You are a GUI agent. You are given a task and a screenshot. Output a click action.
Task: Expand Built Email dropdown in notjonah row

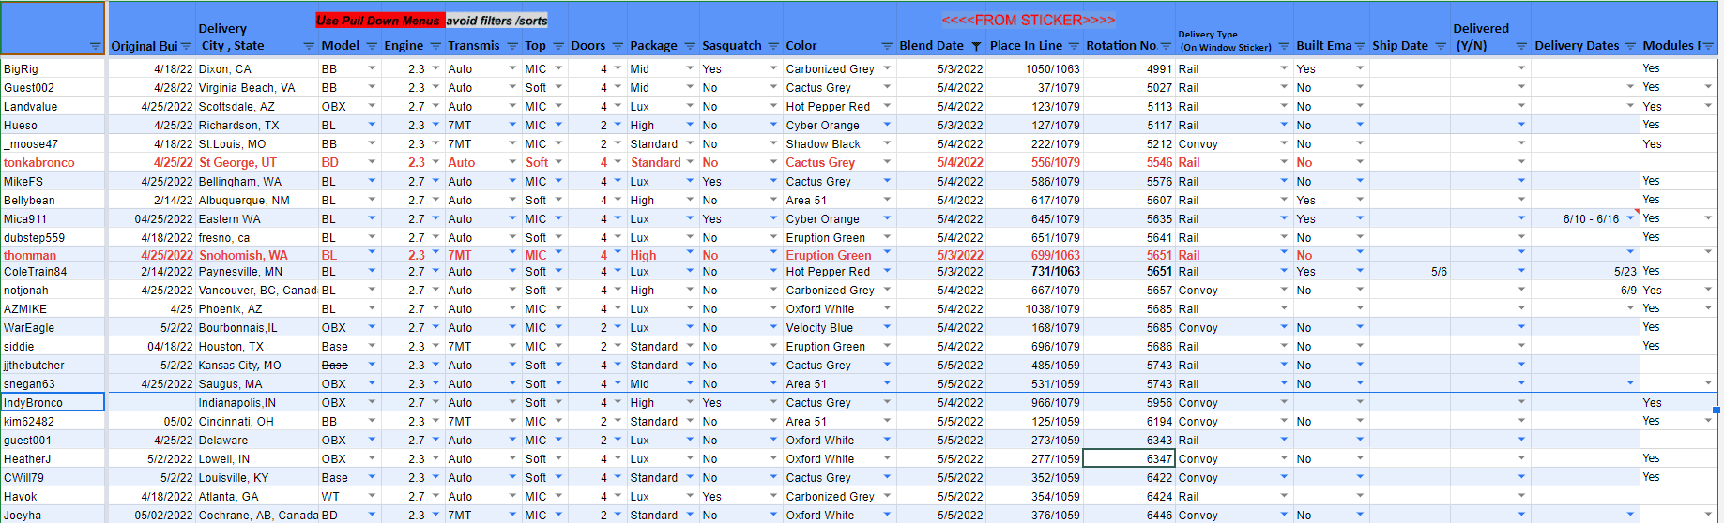[1360, 290]
